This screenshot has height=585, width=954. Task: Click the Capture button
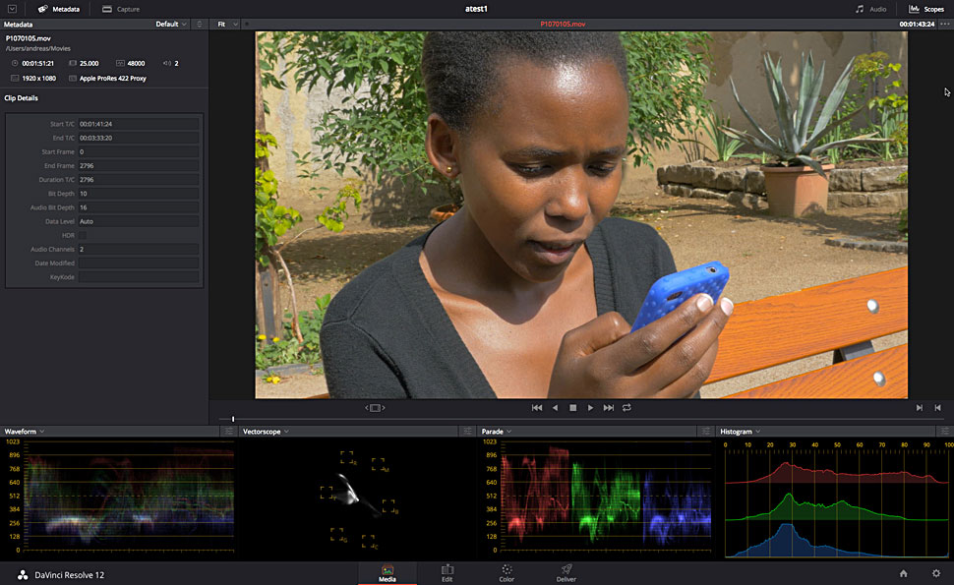point(121,9)
